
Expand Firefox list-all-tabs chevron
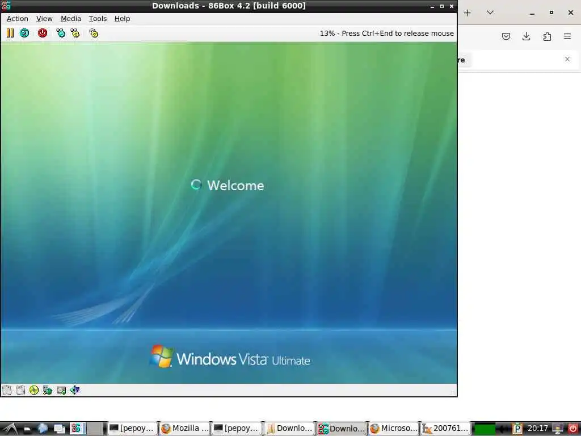pos(490,12)
